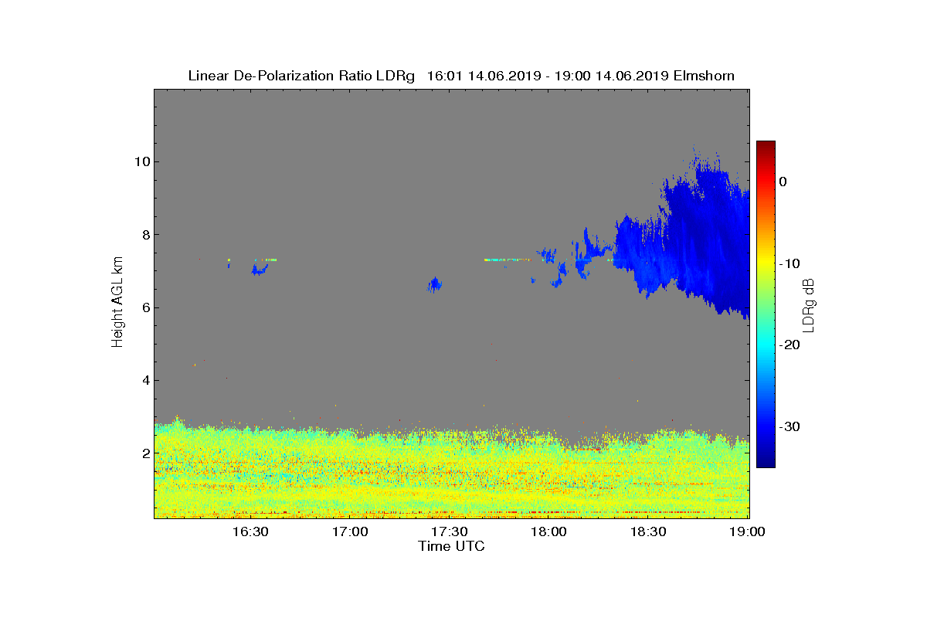The width and height of the screenshot is (927, 618).
Task: Click the colorbar value 0
Action: click(783, 182)
